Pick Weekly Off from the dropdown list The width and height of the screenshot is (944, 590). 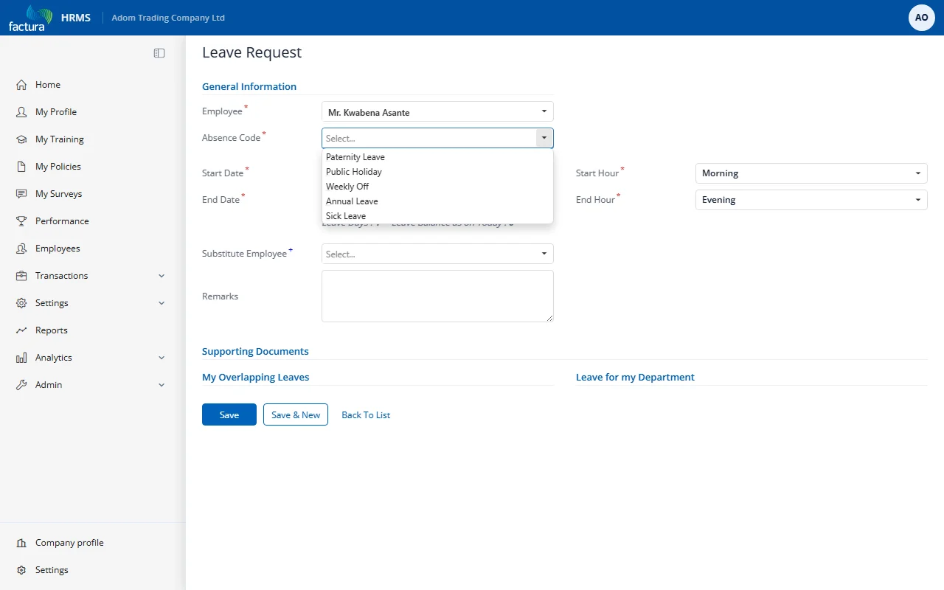pyautogui.click(x=437, y=187)
